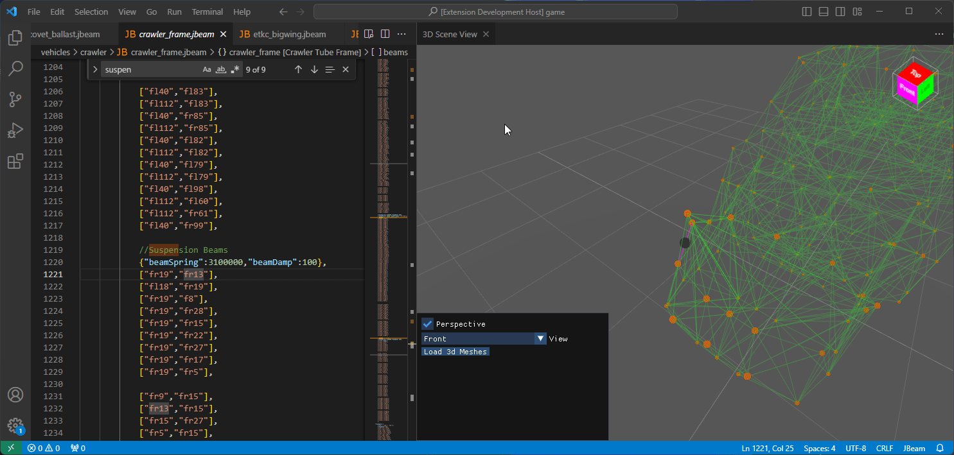Close the crawler_frame.jbeam tab
This screenshot has width=954, height=455.
coord(224,34)
